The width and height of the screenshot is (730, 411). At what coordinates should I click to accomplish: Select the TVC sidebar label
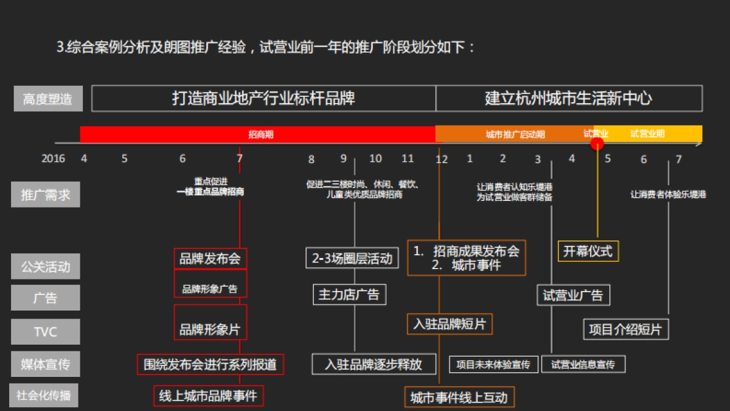46,331
